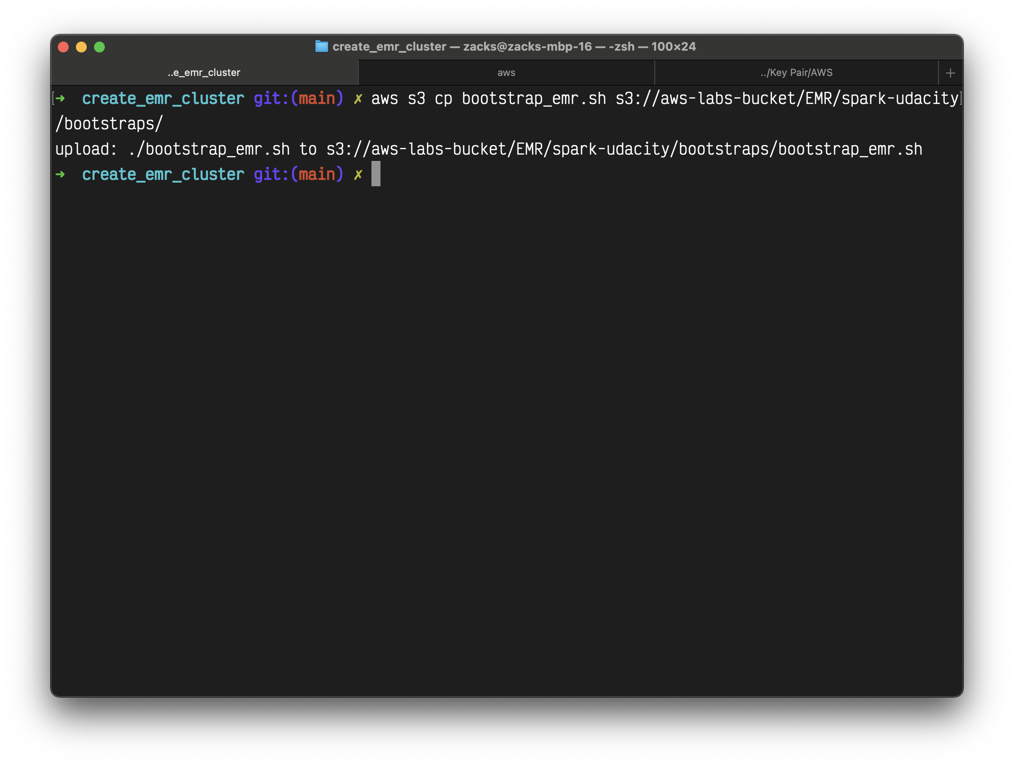Click the 'aws s3 cp' command text
The width and height of the screenshot is (1014, 764).
(411, 99)
